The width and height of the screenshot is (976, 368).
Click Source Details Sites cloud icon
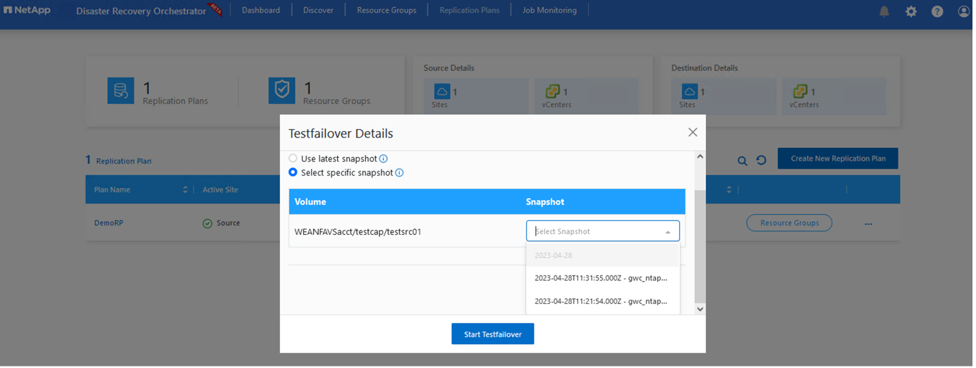[442, 91]
